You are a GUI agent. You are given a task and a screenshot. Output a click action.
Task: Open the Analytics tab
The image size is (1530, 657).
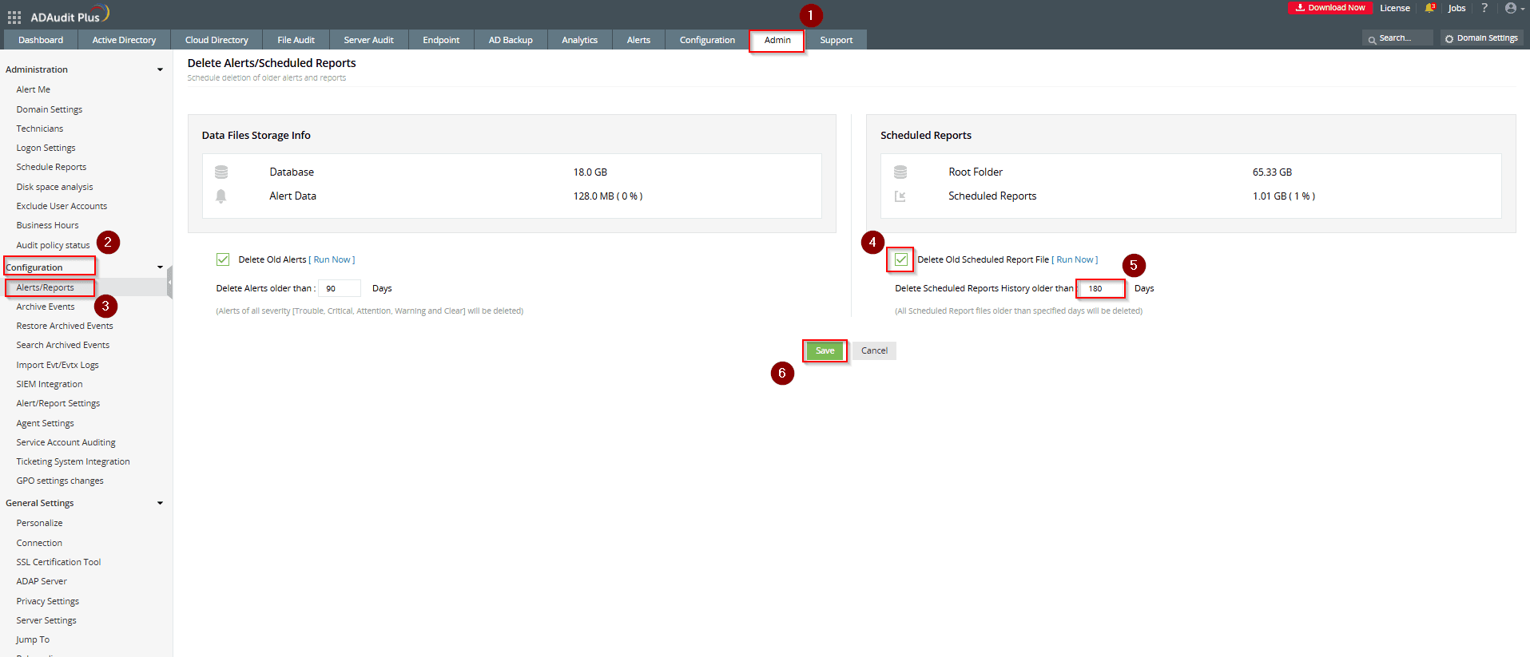pos(579,40)
